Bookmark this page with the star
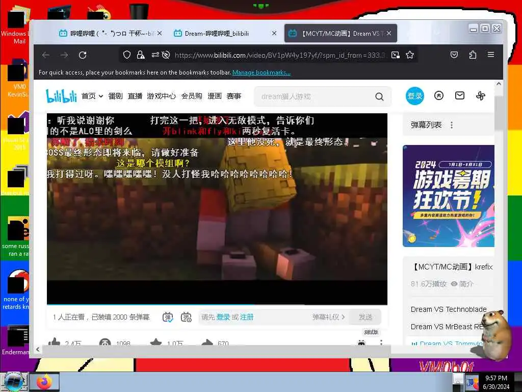Screen dimensions: 522x392 tap(410, 55)
